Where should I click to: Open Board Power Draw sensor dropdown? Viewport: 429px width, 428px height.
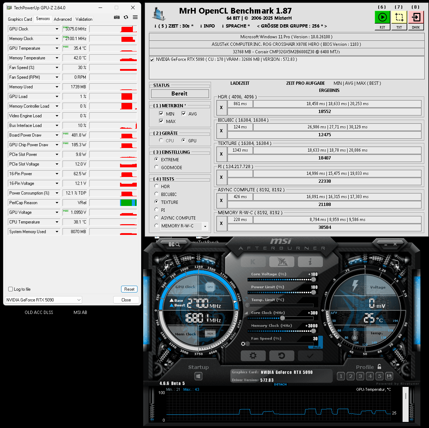(57, 135)
